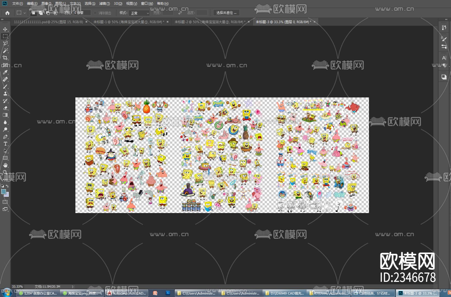
Task: Open Autodesk AutoCAD from the taskbar
Action: pyautogui.click(x=127, y=293)
